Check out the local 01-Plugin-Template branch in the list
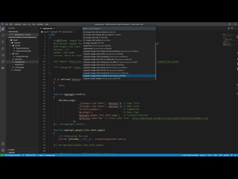Screen dimensions: 238x179 (118, 43)
